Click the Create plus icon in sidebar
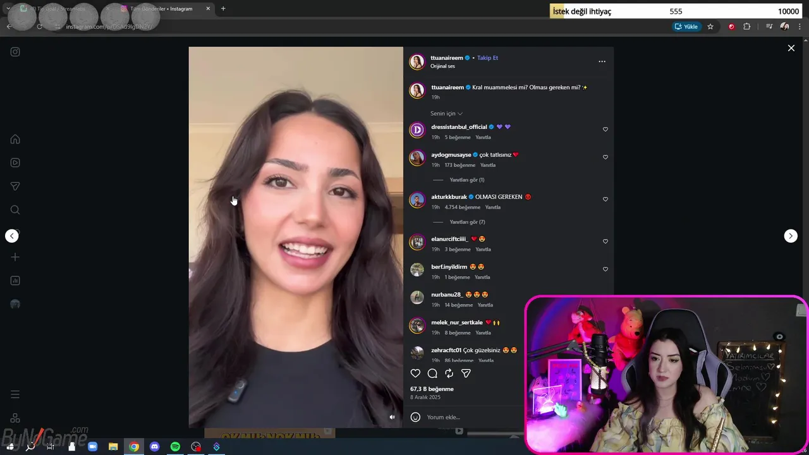809x455 pixels. tap(15, 257)
